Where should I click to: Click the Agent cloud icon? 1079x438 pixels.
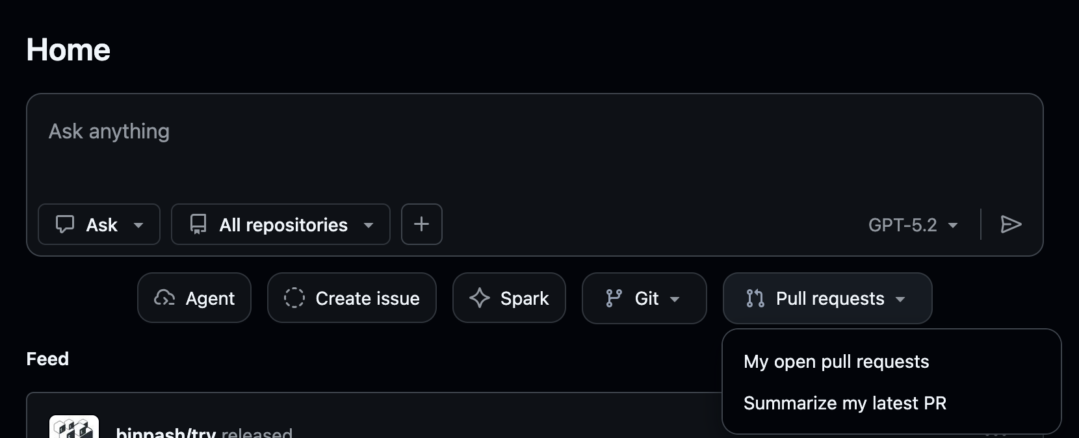(164, 298)
